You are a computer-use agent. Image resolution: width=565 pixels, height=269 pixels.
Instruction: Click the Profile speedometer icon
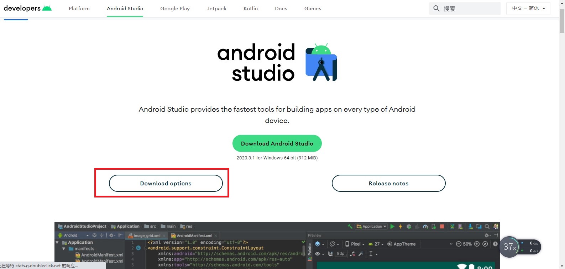[425, 226]
